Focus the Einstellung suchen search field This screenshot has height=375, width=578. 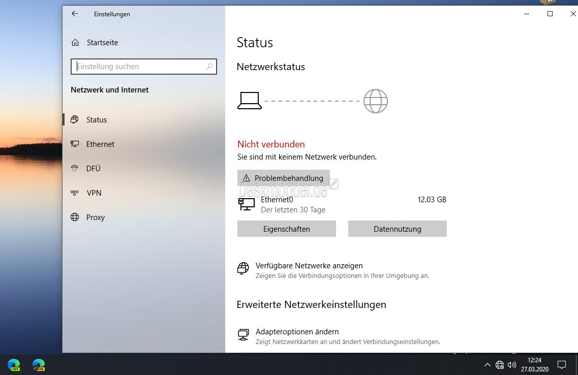click(143, 67)
